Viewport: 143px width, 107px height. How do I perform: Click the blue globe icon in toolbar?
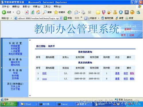pos(121,12)
